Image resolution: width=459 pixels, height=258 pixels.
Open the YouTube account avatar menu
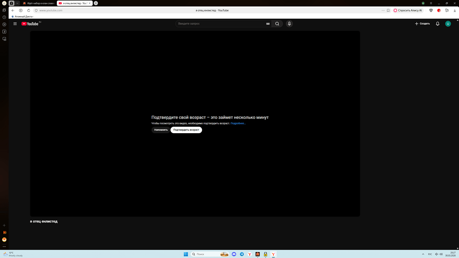tap(448, 24)
